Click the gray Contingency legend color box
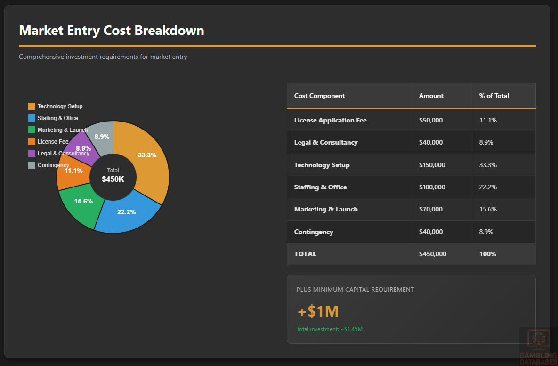 [32, 165]
